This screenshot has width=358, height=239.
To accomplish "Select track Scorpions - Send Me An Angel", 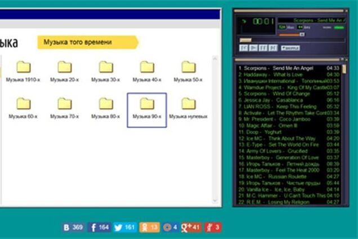I will click(x=289, y=68).
